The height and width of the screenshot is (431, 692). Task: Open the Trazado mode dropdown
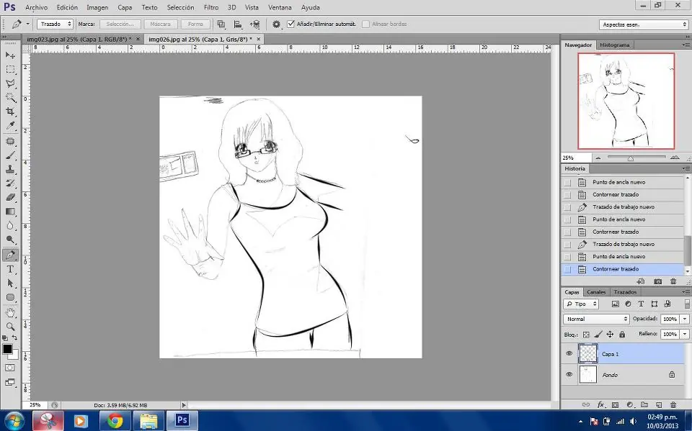pos(55,24)
